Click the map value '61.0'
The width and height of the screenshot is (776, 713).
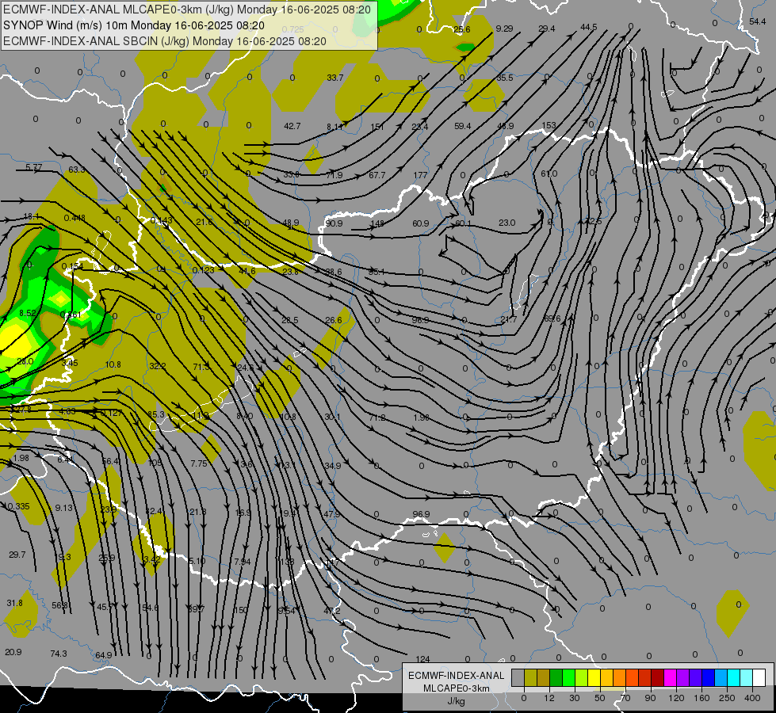[x=549, y=173]
